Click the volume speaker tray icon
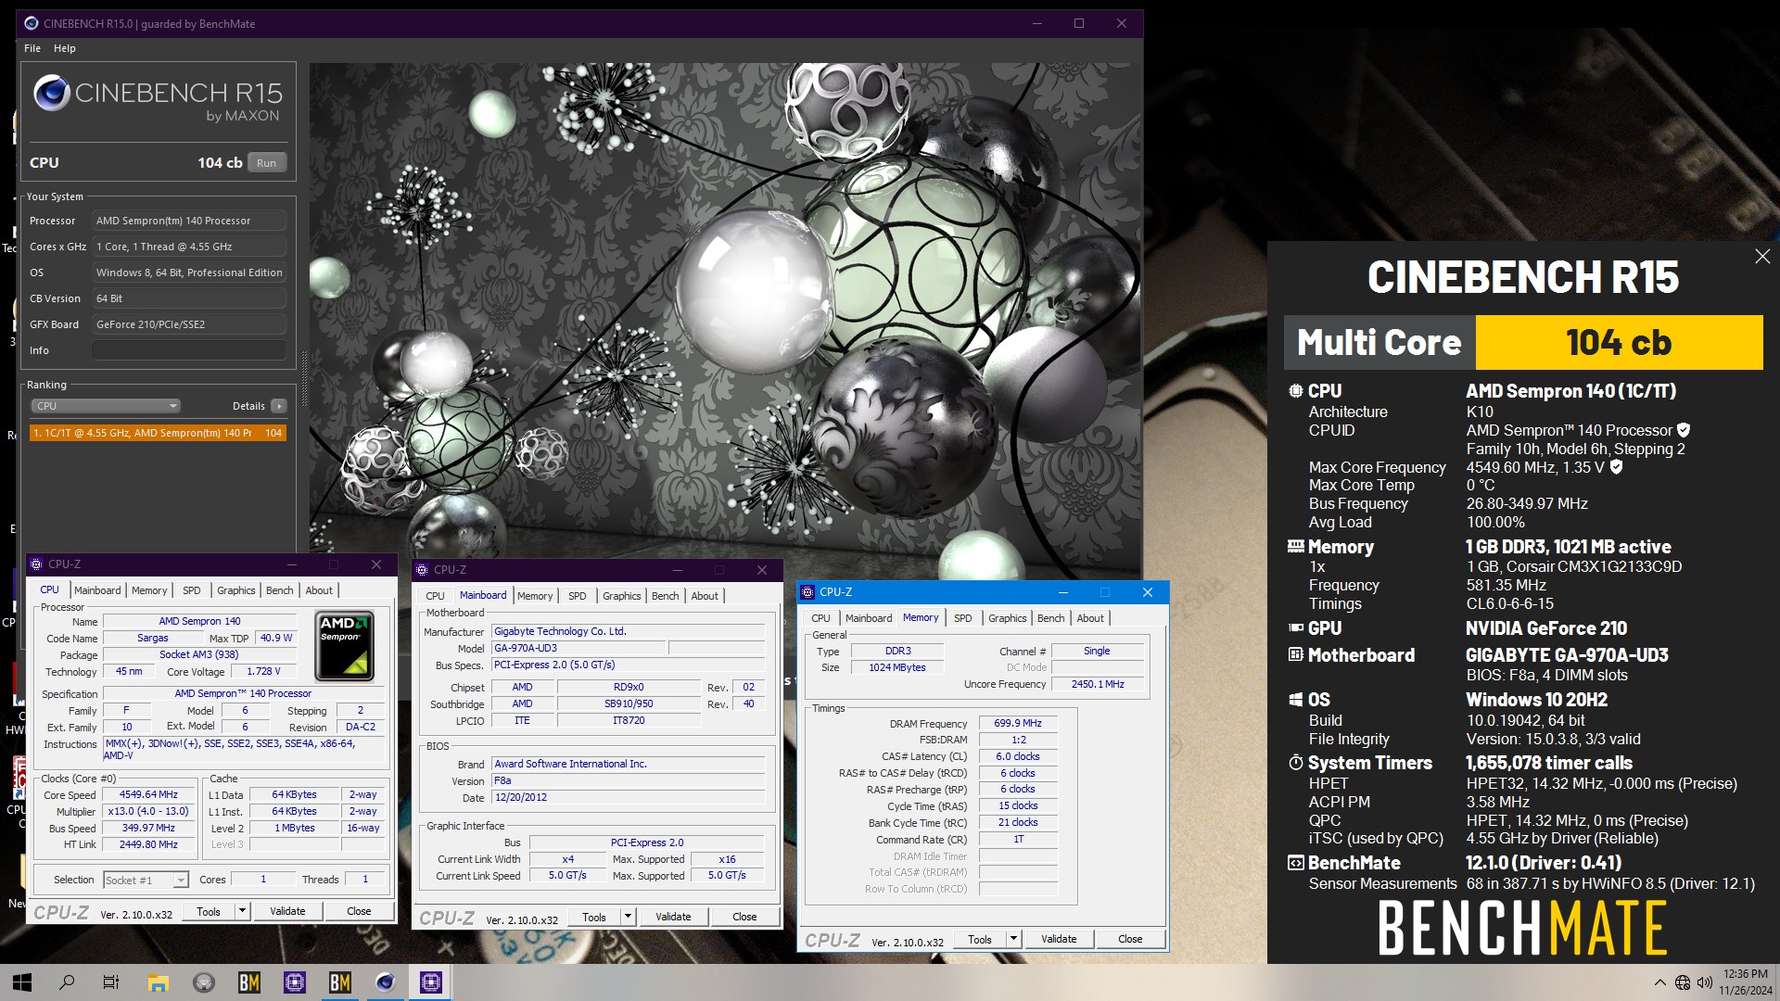The image size is (1780, 1001). click(1704, 982)
